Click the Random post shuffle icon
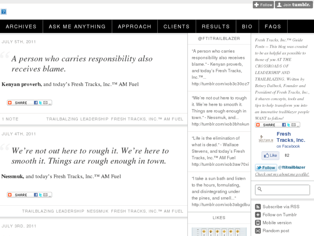 point(258,231)
